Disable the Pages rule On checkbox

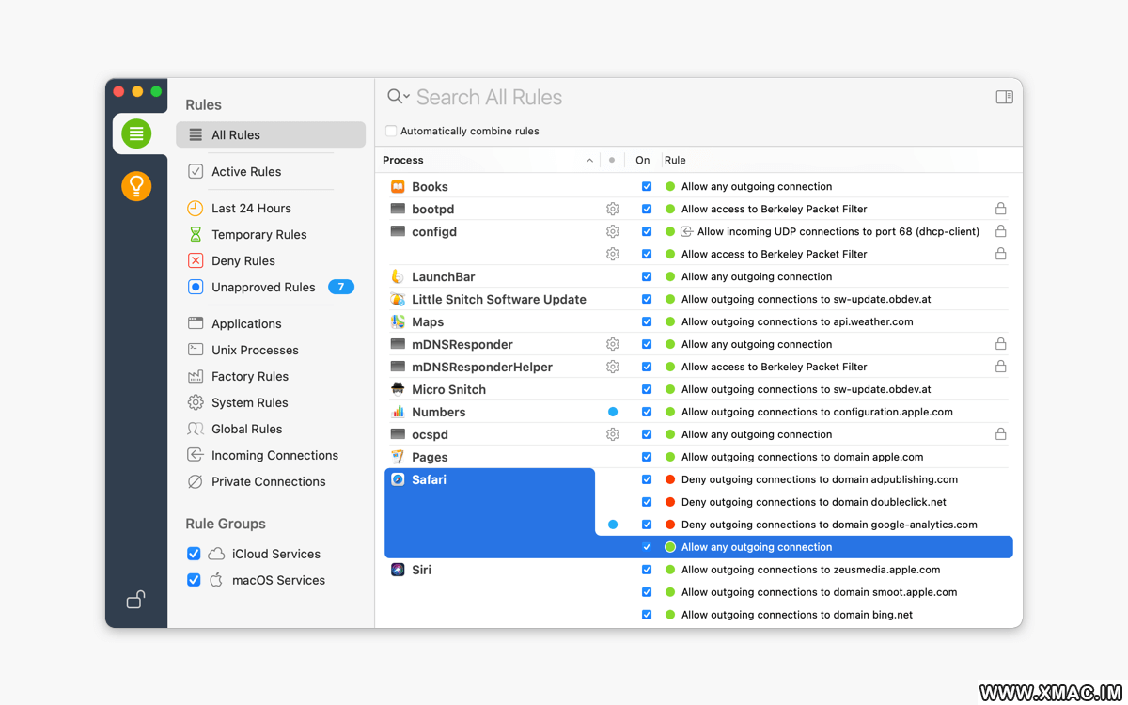(647, 457)
